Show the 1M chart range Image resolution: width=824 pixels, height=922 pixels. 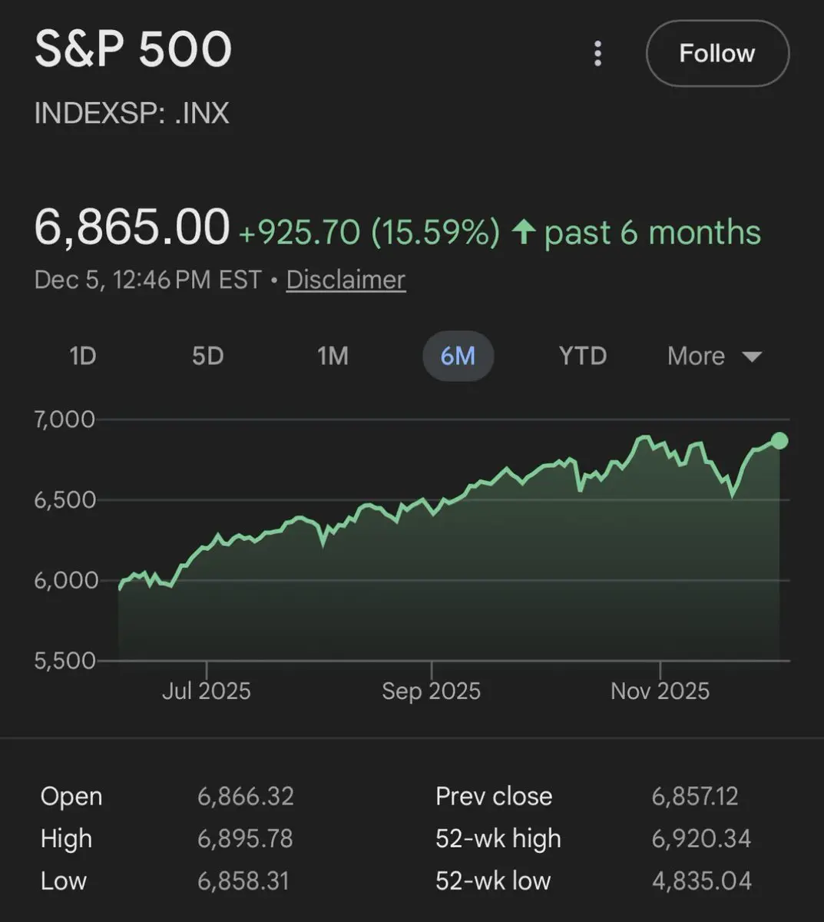point(333,357)
